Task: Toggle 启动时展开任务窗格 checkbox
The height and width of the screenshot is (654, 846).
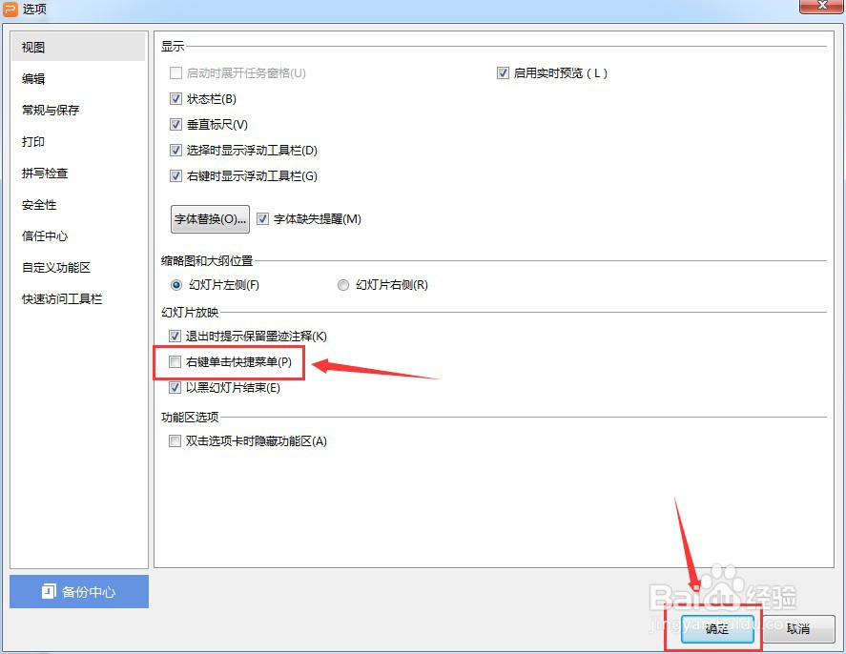Action: pos(175,72)
